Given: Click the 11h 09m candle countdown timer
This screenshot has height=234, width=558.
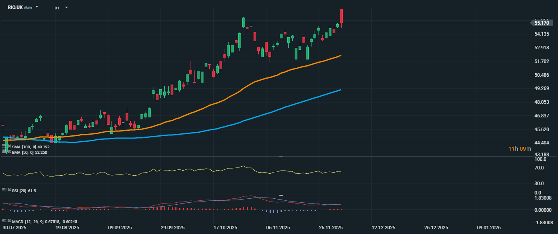Looking at the screenshot, I should (x=520, y=149).
